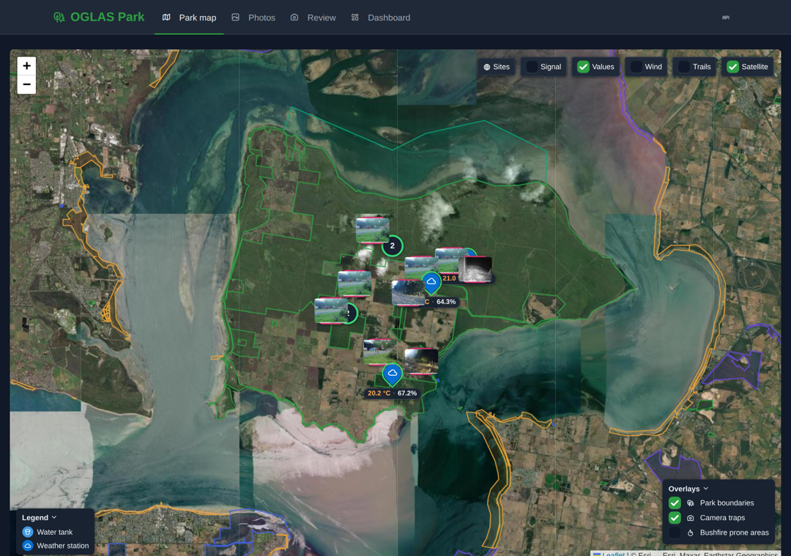The width and height of the screenshot is (791, 556).
Task: Click the globe Sites button
Action: tap(497, 67)
